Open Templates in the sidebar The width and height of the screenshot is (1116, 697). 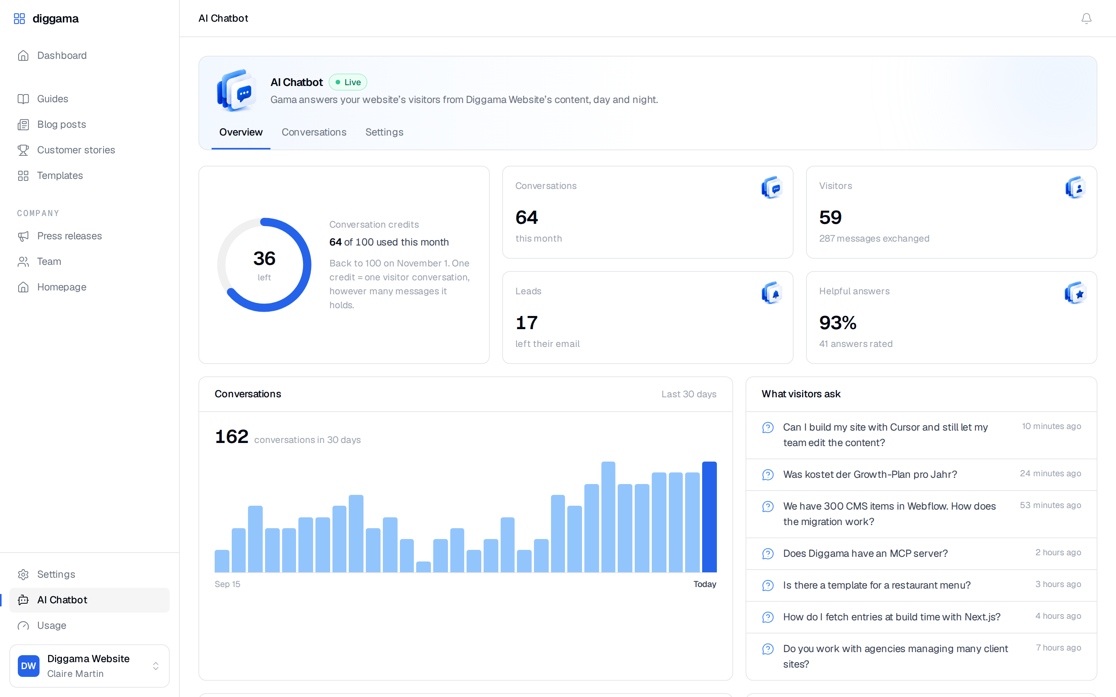pos(90,176)
